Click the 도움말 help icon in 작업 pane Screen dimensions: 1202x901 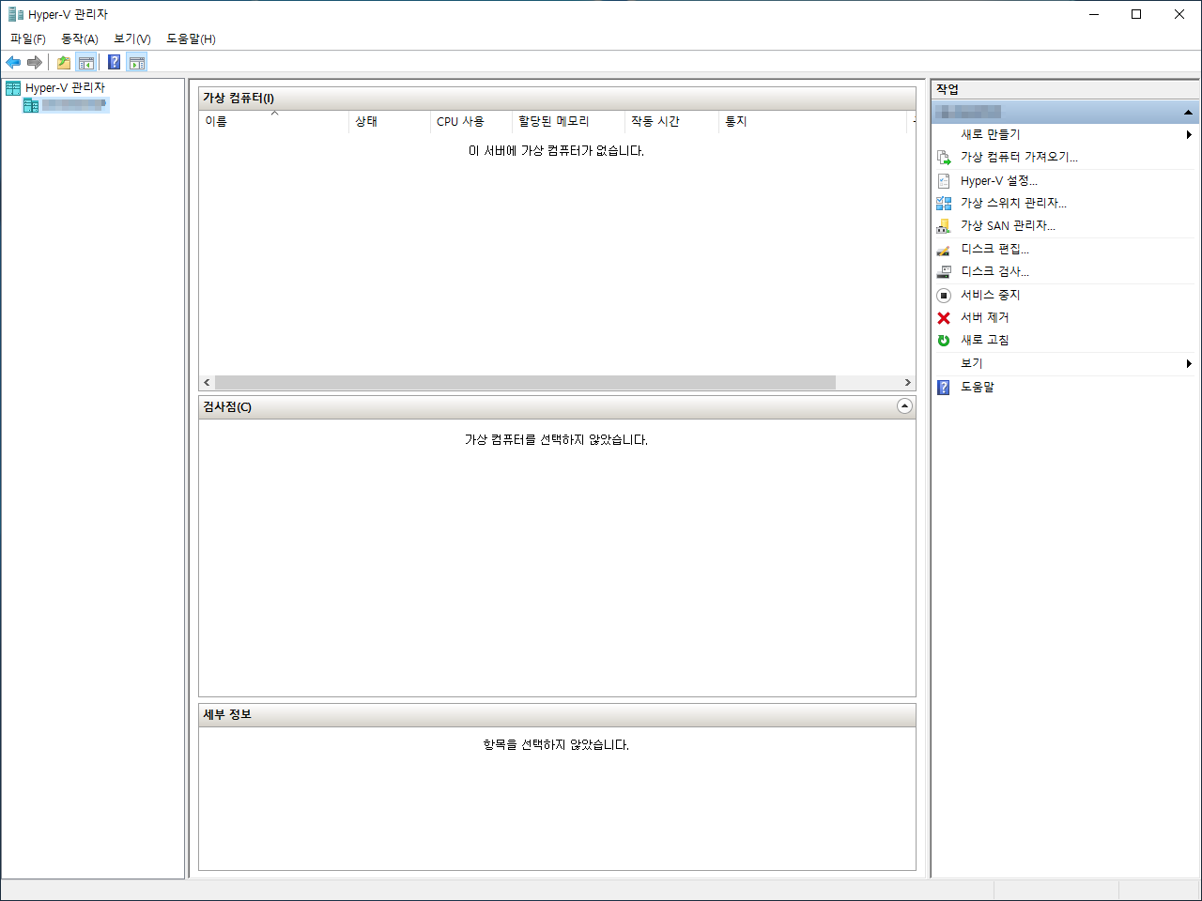click(944, 387)
